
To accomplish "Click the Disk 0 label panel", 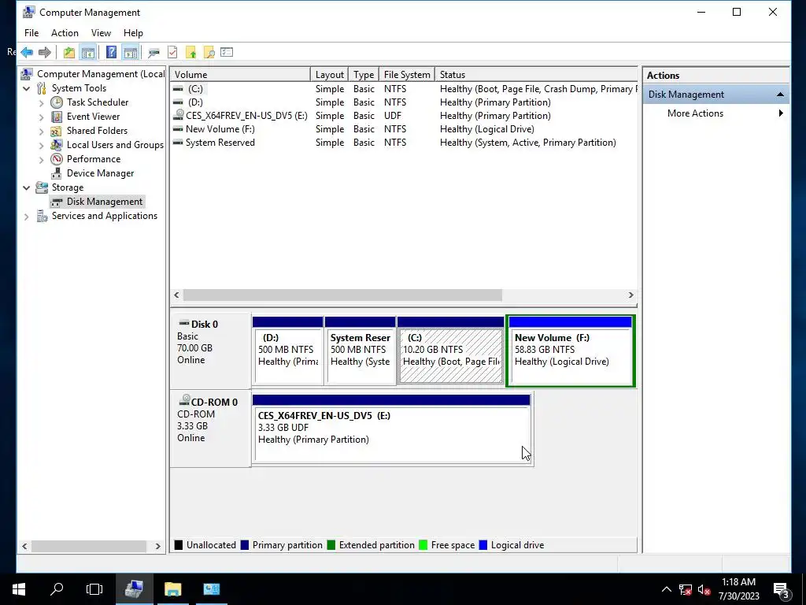I will 211,351.
